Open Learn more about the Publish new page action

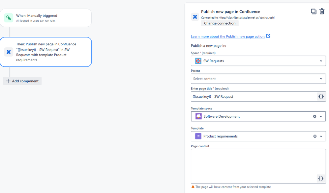(x=228, y=36)
